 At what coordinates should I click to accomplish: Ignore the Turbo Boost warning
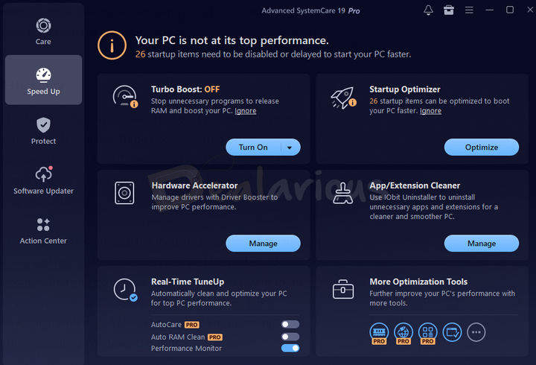coord(246,111)
